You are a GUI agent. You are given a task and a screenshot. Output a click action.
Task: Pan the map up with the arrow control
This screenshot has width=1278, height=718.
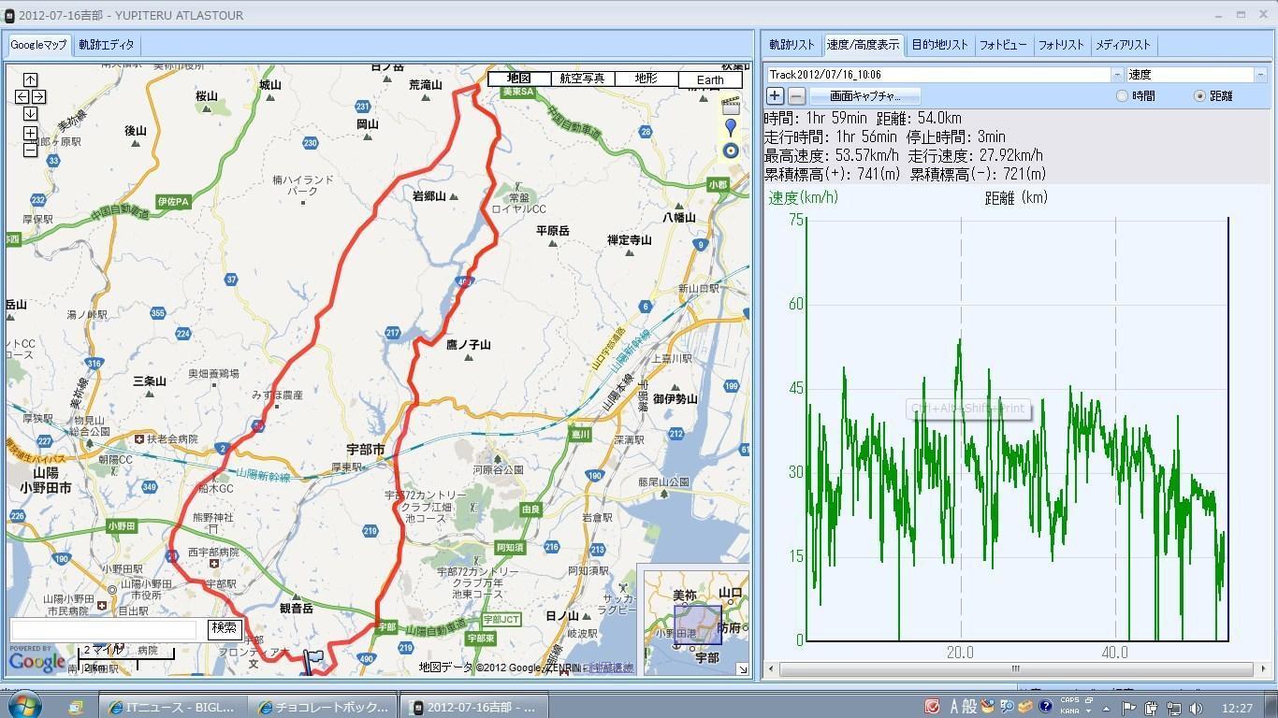(x=30, y=79)
